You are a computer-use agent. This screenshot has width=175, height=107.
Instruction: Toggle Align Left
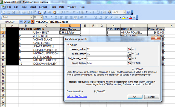(x=62, y=18)
